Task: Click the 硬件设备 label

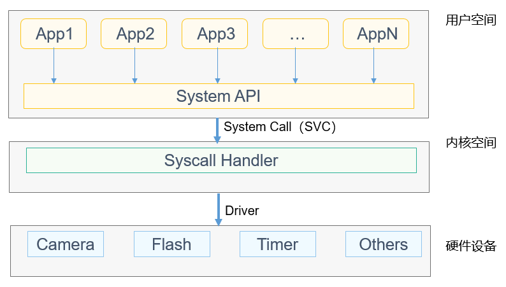Action: [470, 246]
